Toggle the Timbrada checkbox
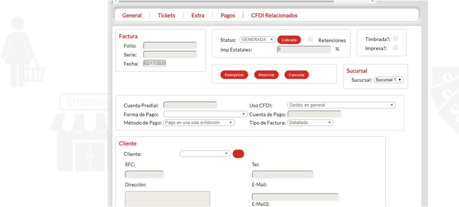 tap(395, 39)
